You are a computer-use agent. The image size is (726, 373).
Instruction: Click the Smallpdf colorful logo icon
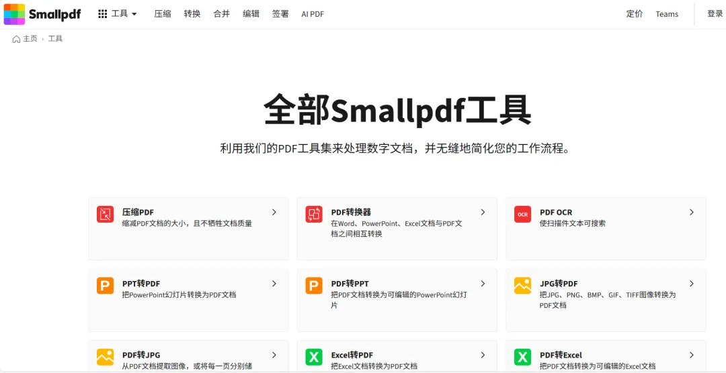(14, 14)
